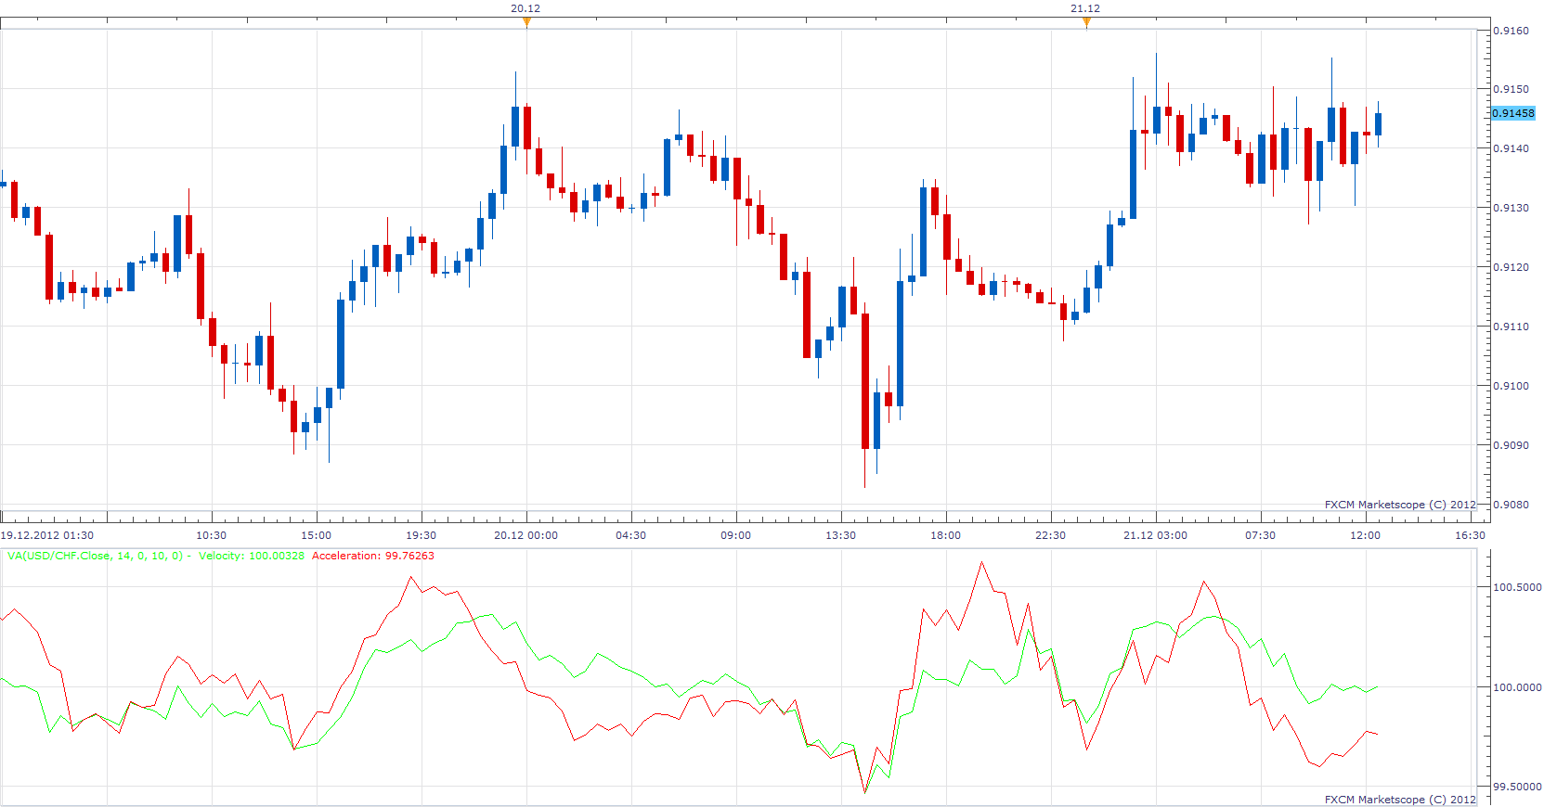
Task: Click the 0.9120 price axis label
Action: click(x=1511, y=267)
